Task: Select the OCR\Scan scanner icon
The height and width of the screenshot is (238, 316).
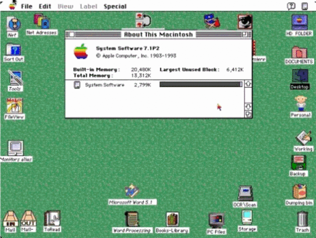Action: 245,193
